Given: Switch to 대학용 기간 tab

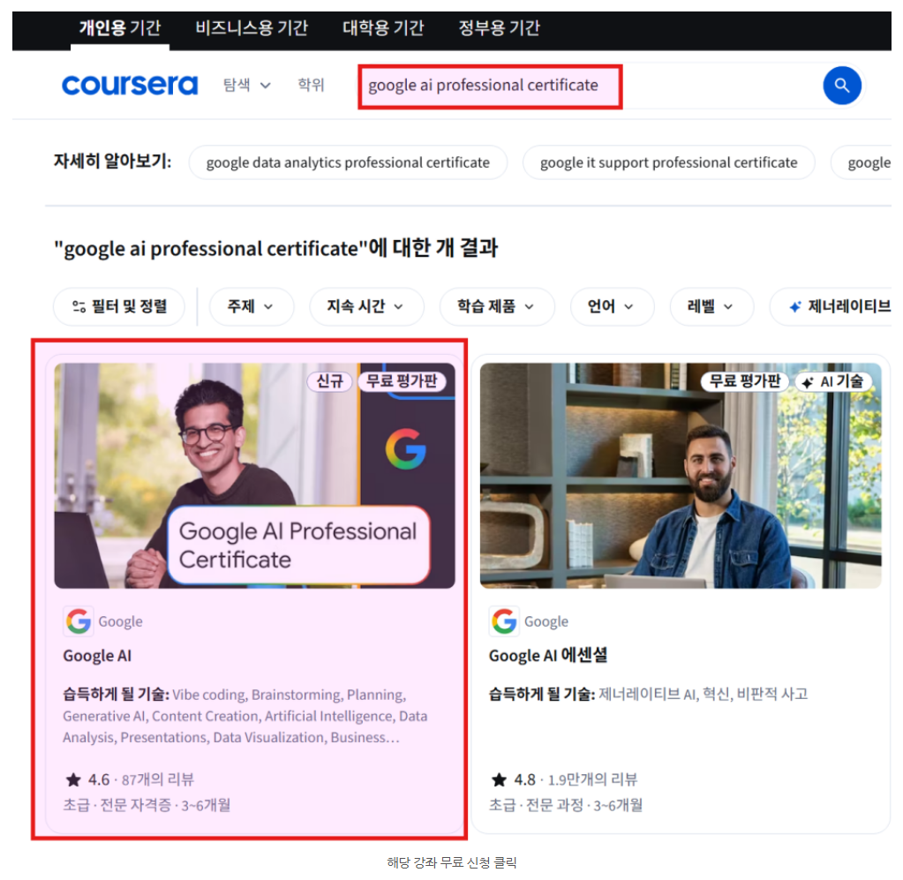Looking at the screenshot, I should pyautogui.click(x=383, y=28).
